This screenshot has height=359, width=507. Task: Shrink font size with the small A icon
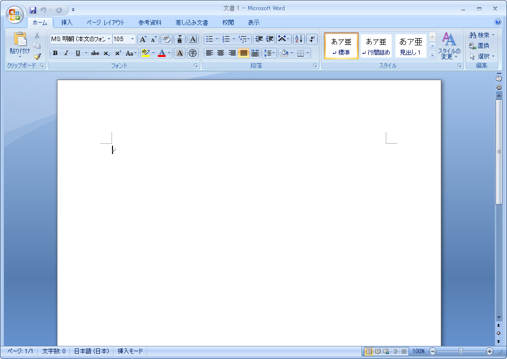click(154, 40)
